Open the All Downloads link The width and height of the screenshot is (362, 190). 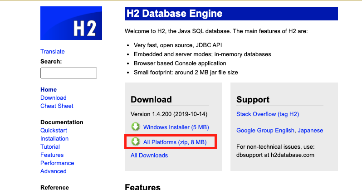coord(149,156)
